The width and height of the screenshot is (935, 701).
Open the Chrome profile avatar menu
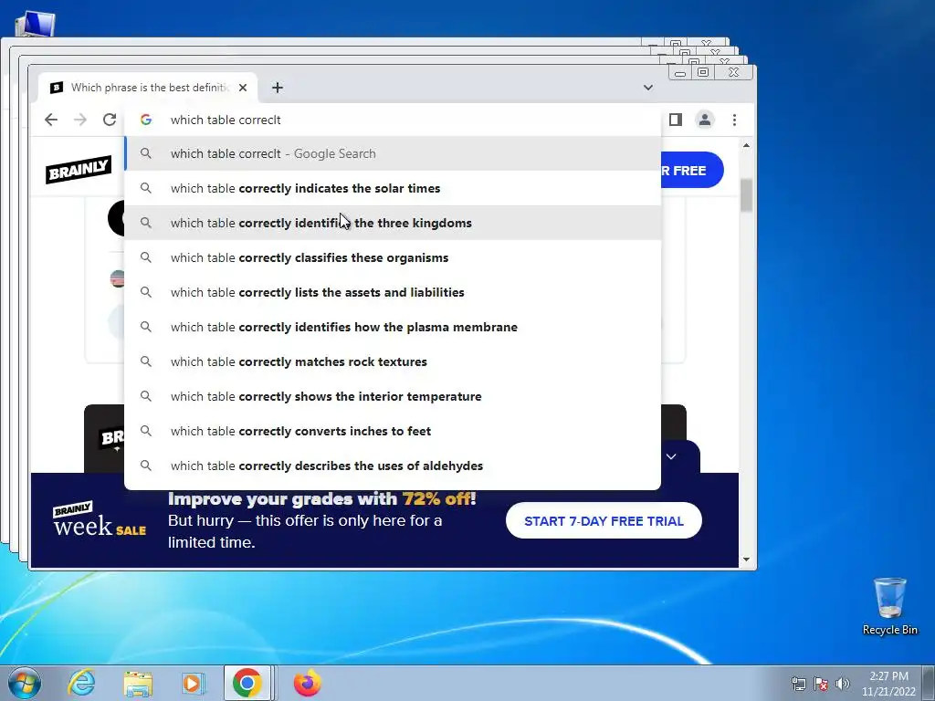tap(705, 120)
